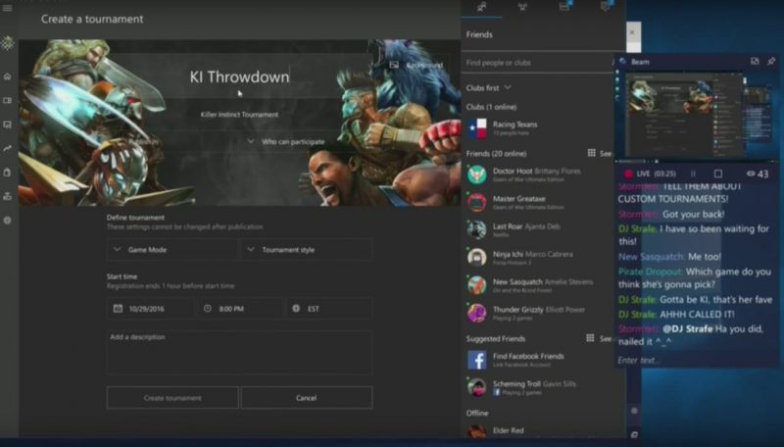
Task: Click the grid icon beside Friends (20 online)
Action: (x=591, y=153)
